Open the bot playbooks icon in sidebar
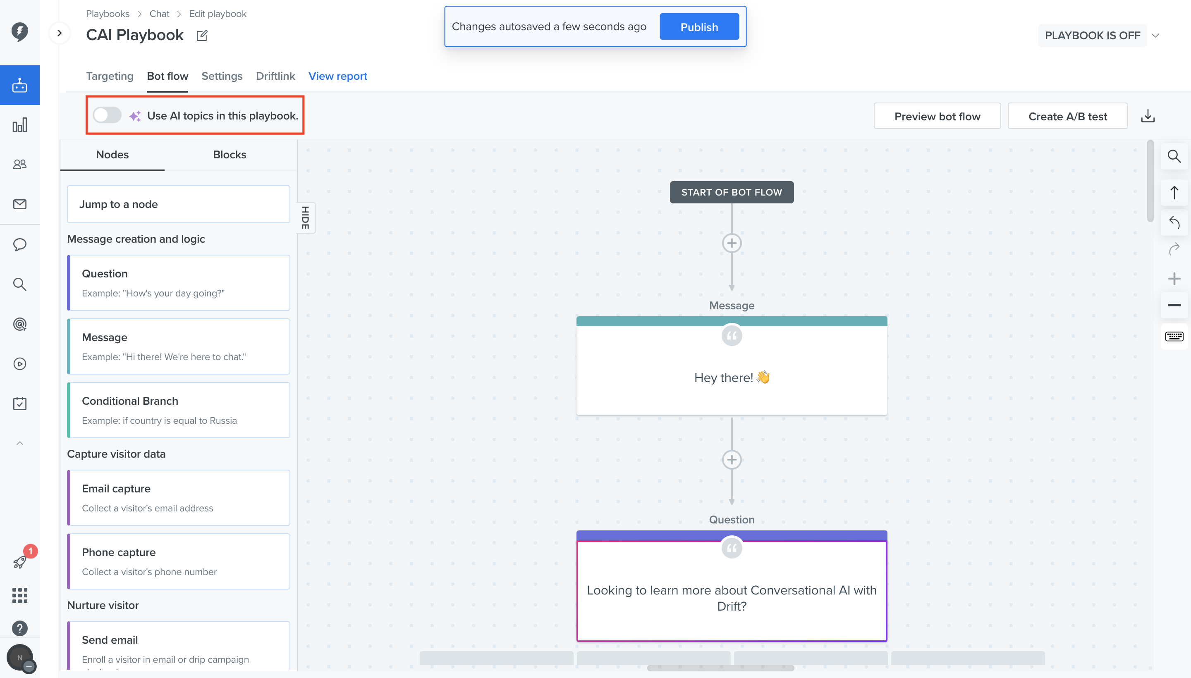Viewport: 1191px width, 678px height. (19, 85)
